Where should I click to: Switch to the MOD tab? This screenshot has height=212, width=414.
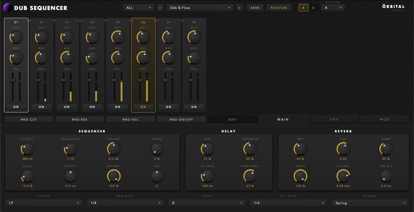coord(385,119)
